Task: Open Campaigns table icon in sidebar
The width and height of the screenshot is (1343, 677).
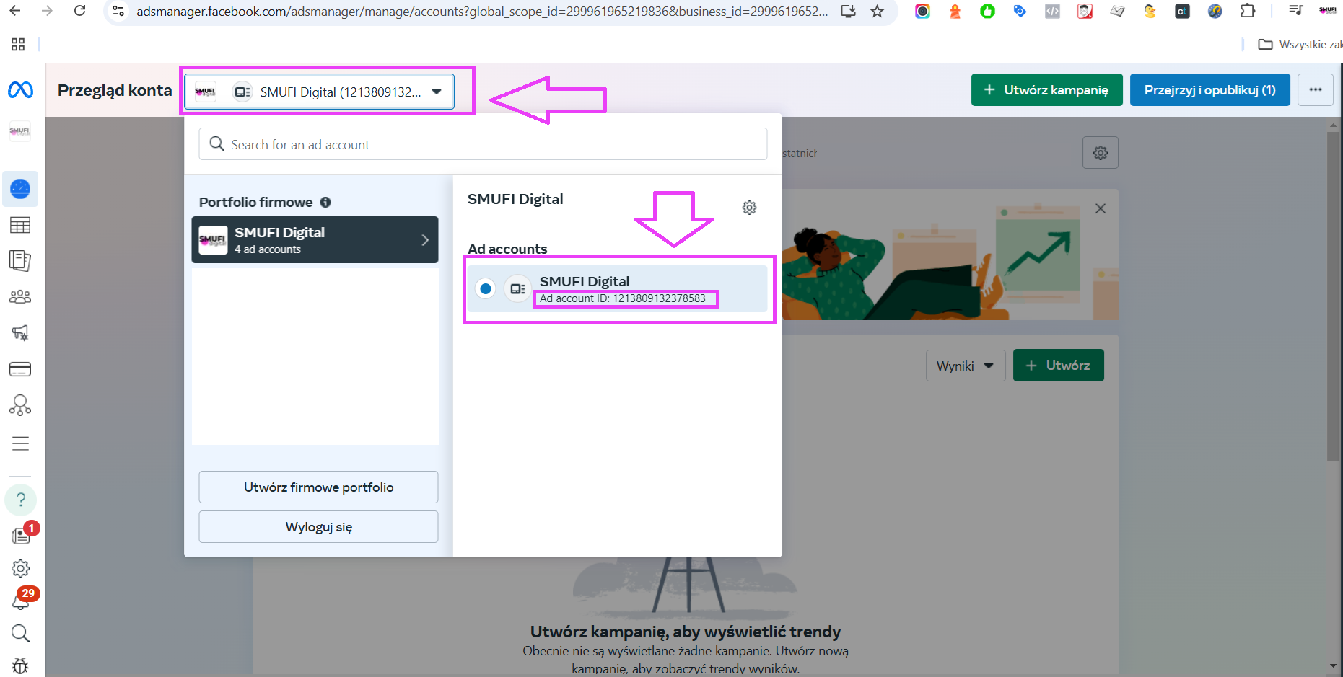Action: (20, 225)
